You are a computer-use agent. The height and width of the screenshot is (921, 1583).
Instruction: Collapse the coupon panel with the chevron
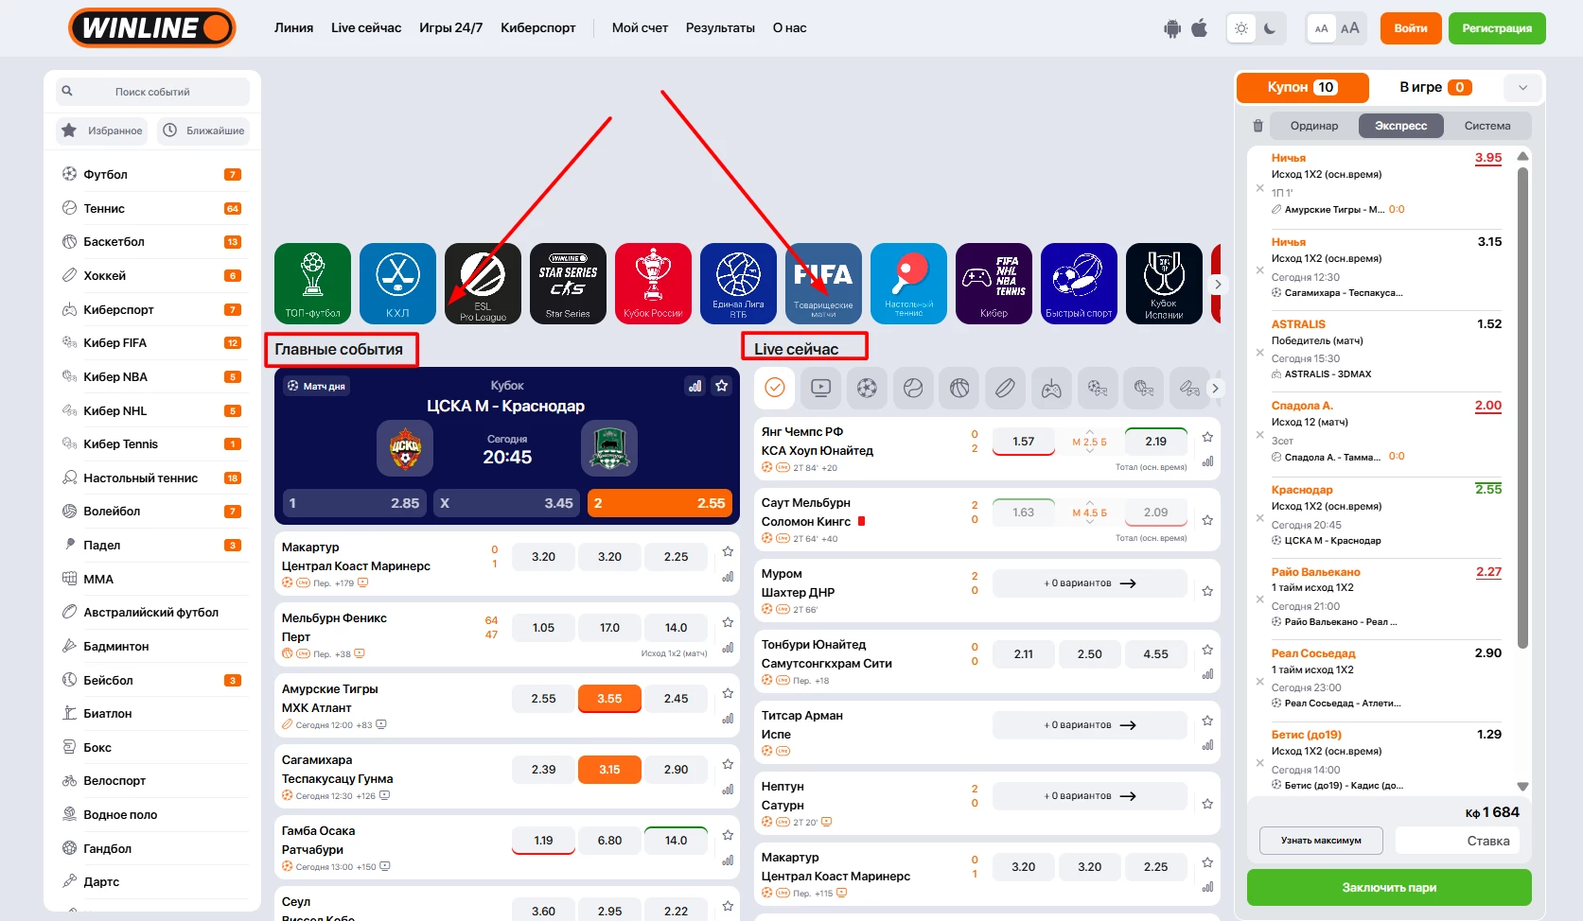pyautogui.click(x=1522, y=88)
